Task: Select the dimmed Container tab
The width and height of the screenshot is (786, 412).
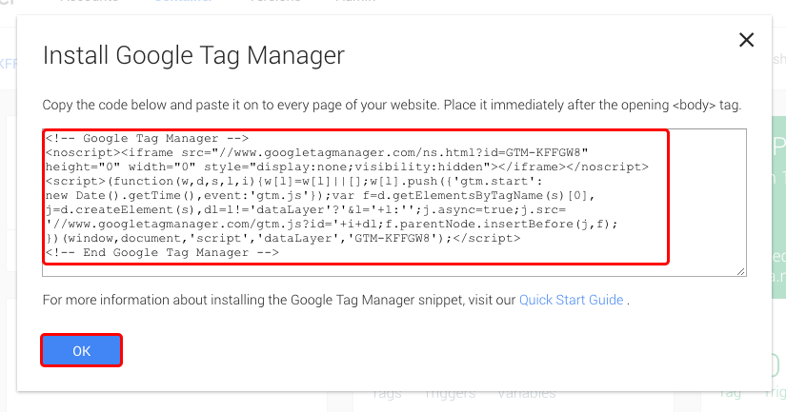Action: point(183,2)
